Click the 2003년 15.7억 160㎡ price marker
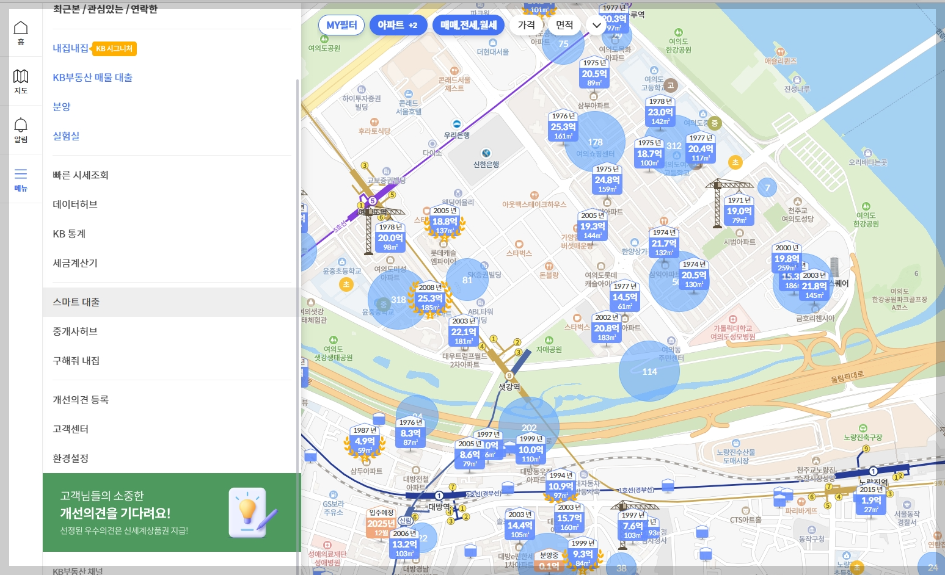The width and height of the screenshot is (945, 575). (x=569, y=518)
